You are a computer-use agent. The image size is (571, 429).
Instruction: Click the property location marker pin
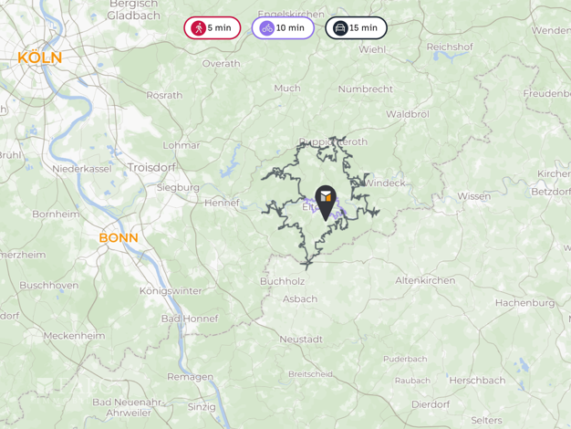pos(326,203)
